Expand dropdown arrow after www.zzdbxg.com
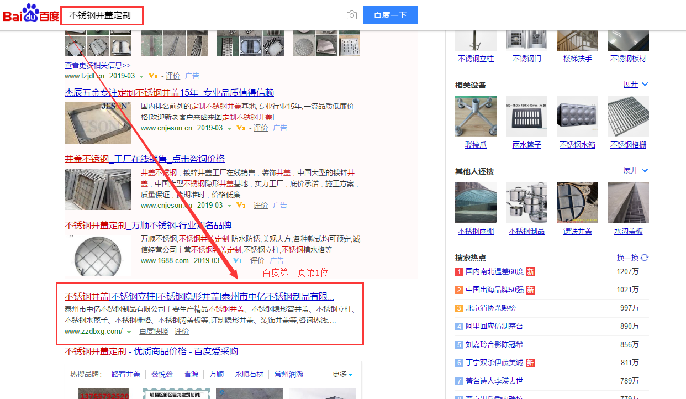The image size is (686, 399). (129, 332)
